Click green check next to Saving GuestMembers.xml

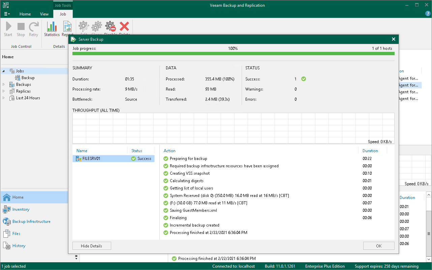165,210
